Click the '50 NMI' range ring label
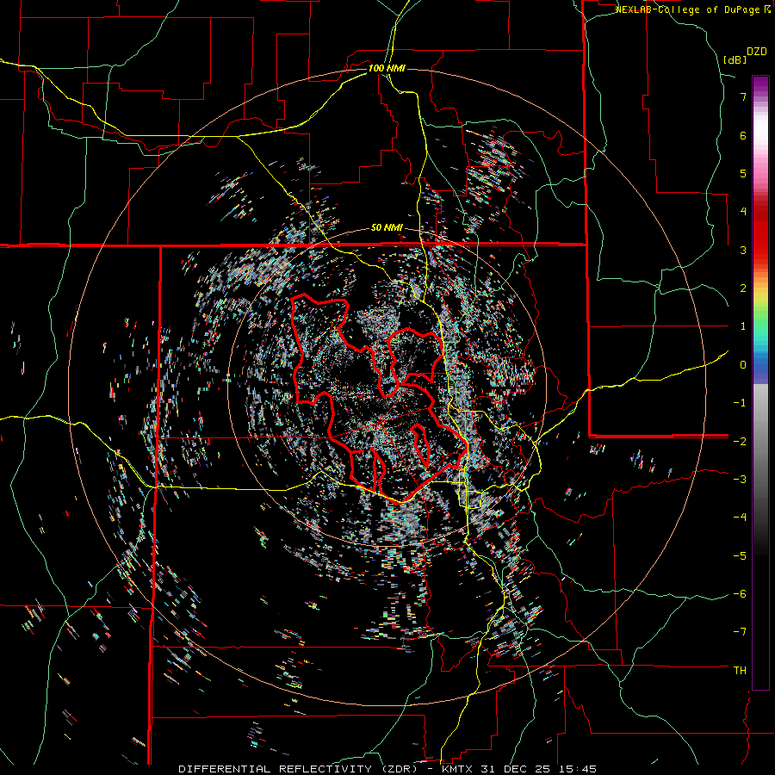This screenshot has height=775, width=775. [387, 228]
